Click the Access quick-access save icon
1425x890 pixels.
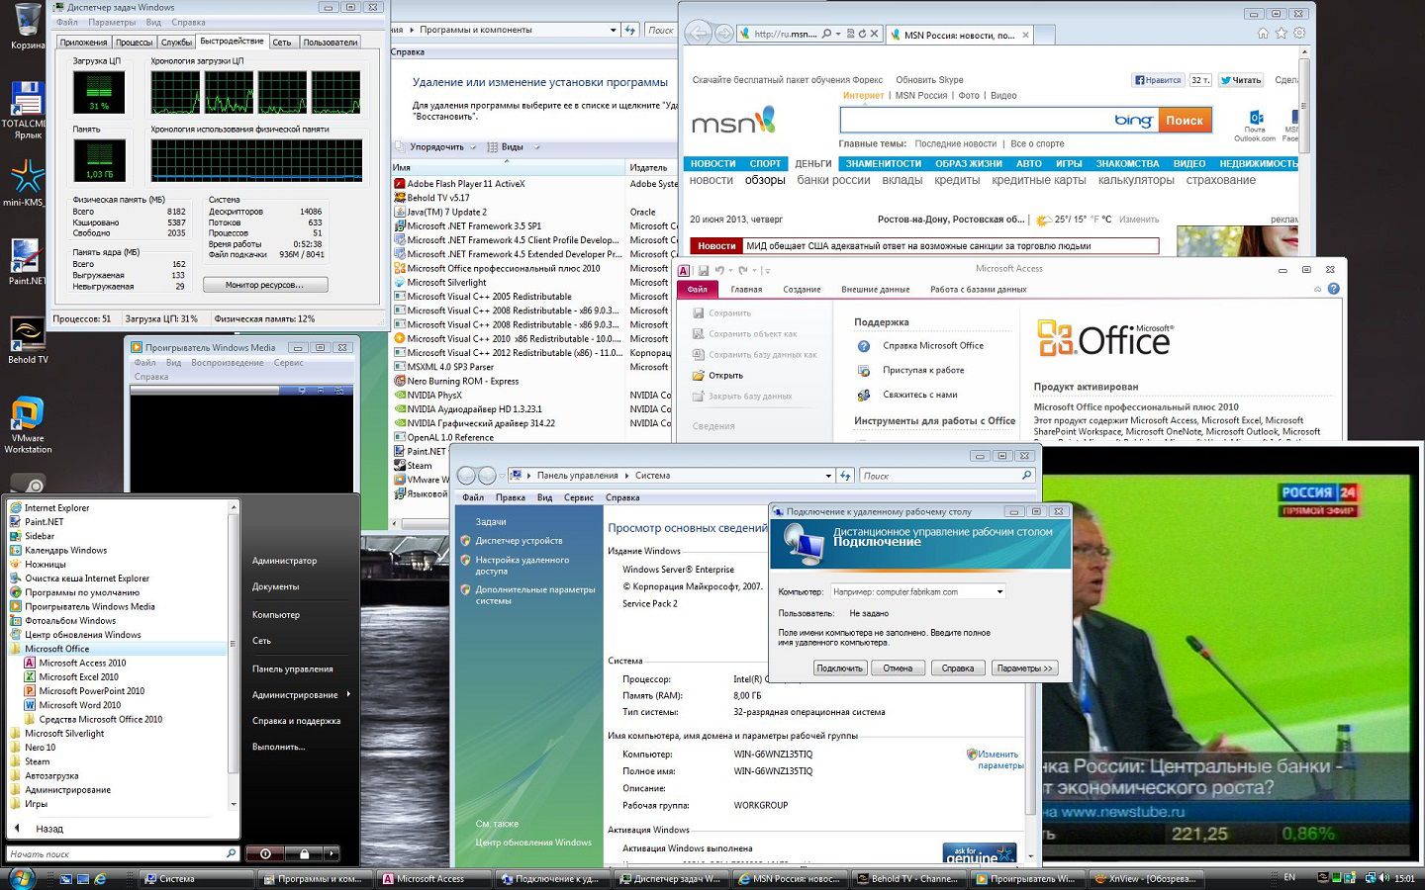tap(703, 270)
